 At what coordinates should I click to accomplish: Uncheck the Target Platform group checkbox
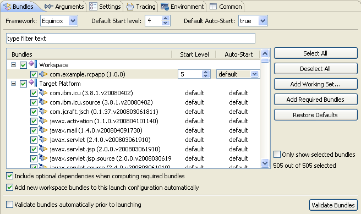(x=23, y=84)
